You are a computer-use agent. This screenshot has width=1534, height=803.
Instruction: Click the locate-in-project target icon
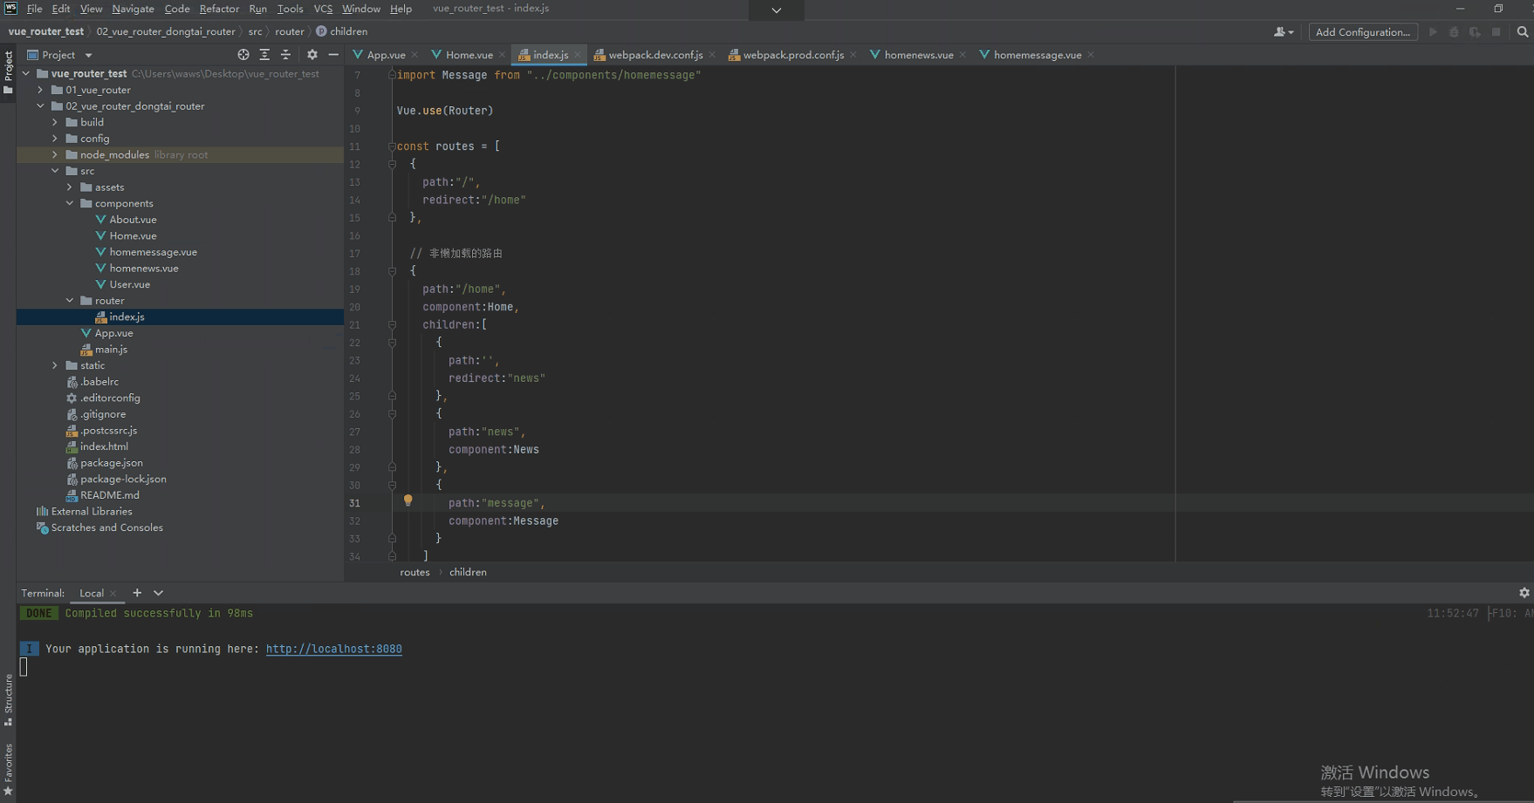(243, 55)
